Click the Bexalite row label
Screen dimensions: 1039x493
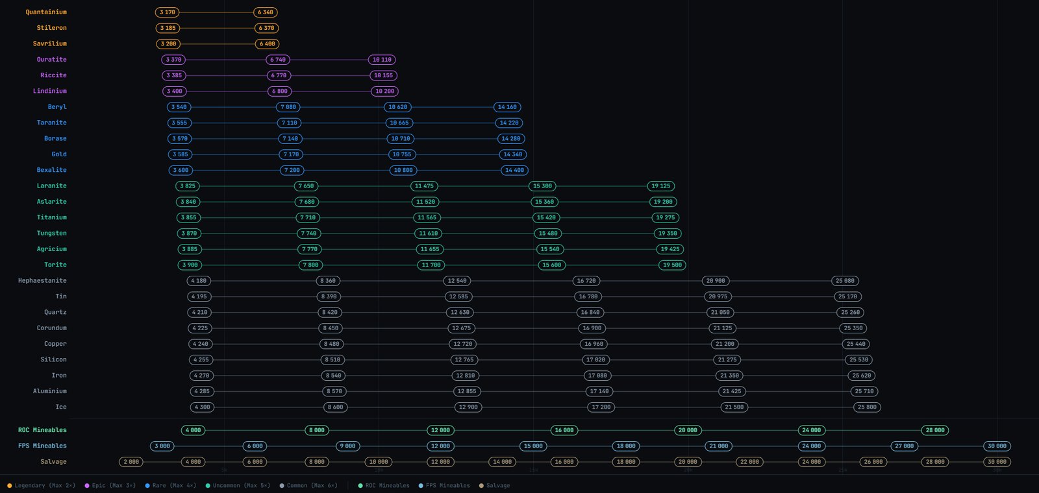[52, 170]
